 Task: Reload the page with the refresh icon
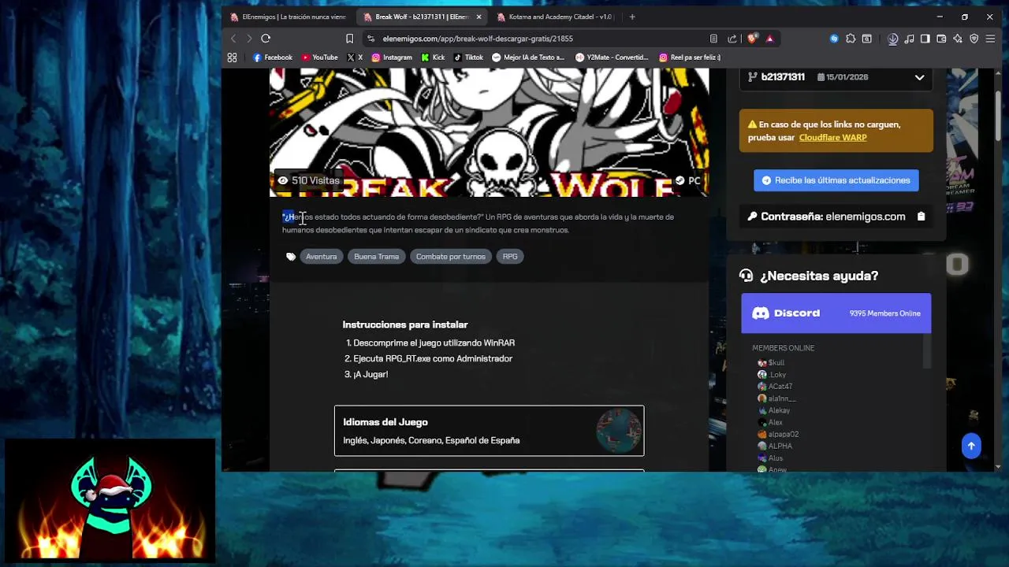266,38
